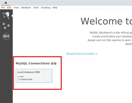Open the Migration wizard sidebar icon
132x103 pixels.
[x=6, y=36]
